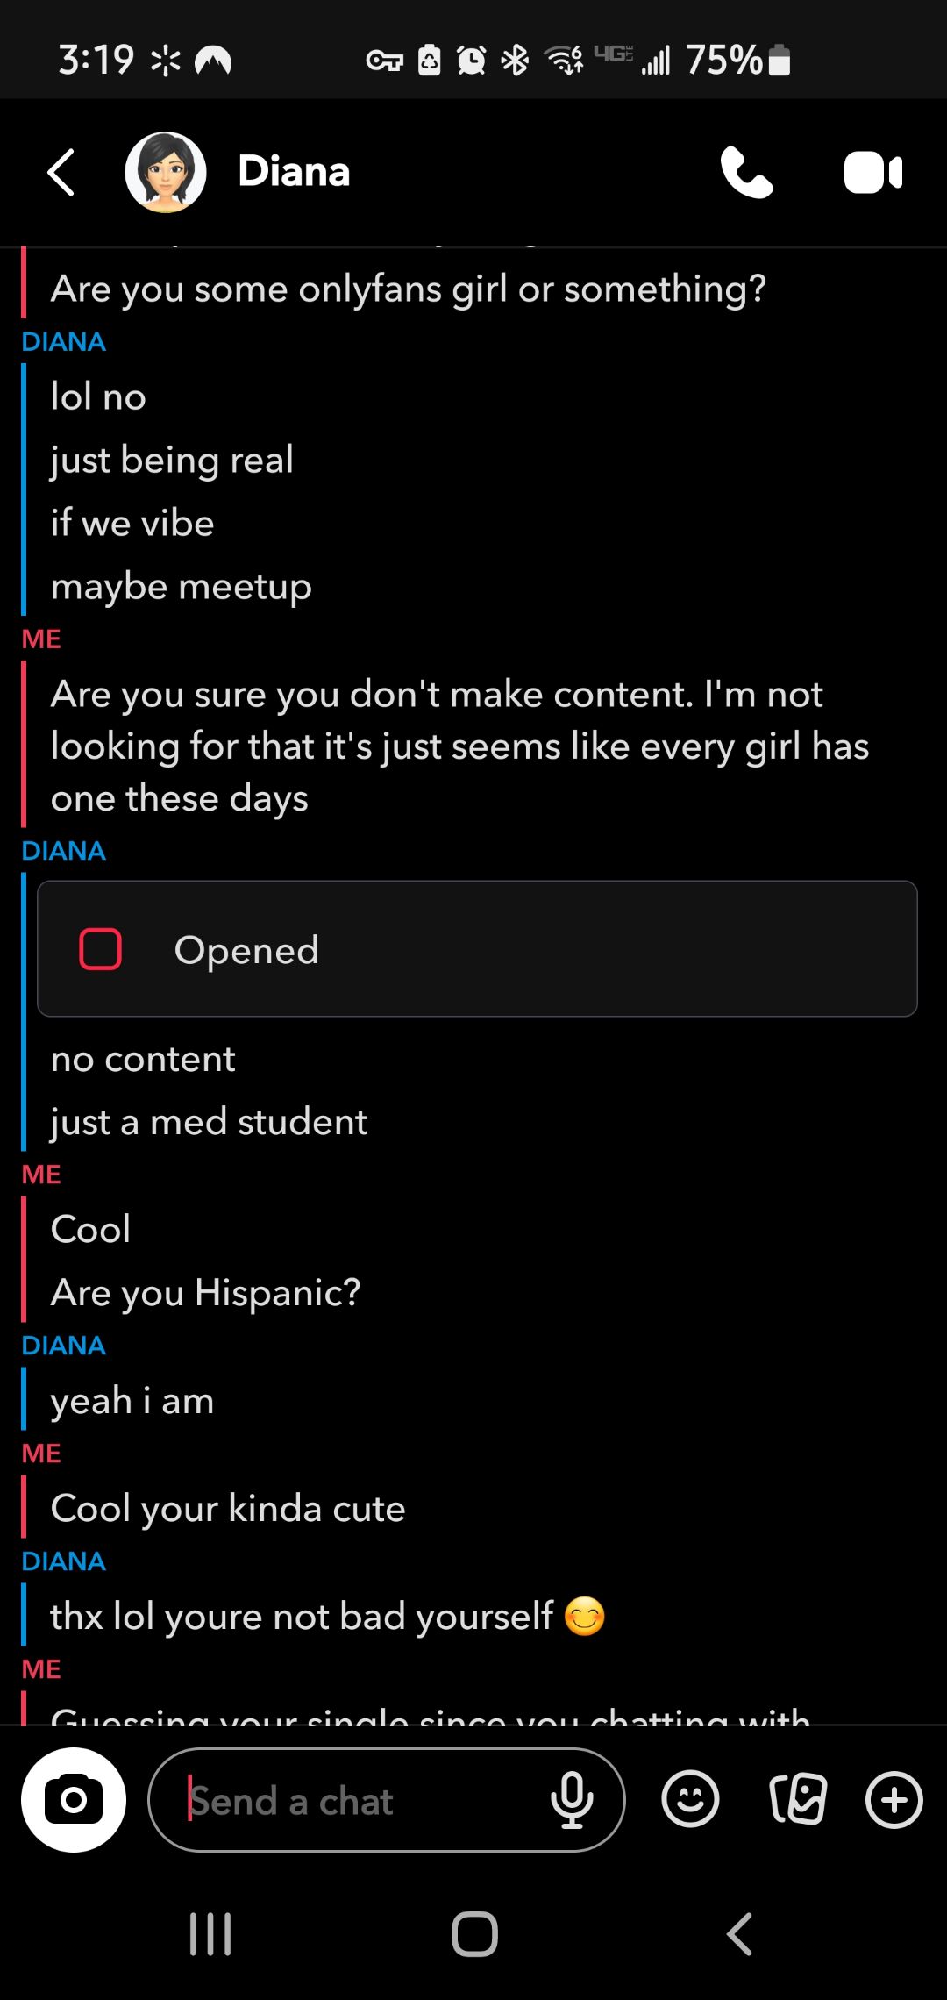947x2000 pixels.
Task: Open Diana's Bitmoji profile avatar
Action: coord(166,172)
